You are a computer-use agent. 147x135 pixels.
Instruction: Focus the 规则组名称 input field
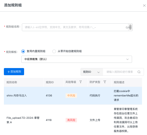tap(77, 27)
